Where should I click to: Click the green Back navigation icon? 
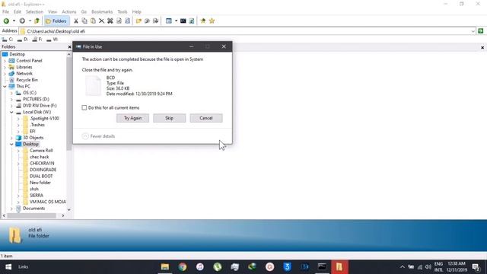point(6,21)
